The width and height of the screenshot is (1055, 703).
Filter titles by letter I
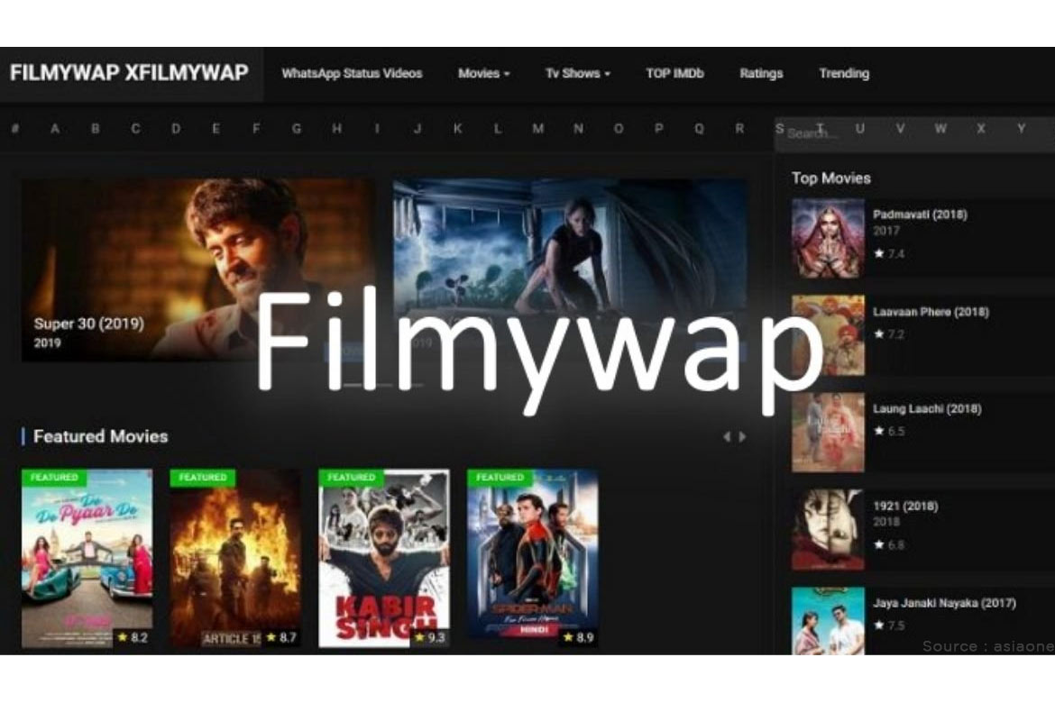pyautogui.click(x=377, y=129)
